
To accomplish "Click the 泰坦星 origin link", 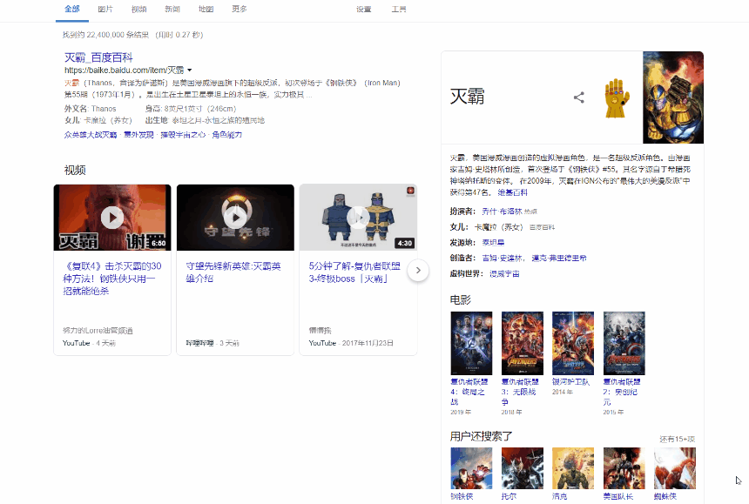I will (x=493, y=243).
